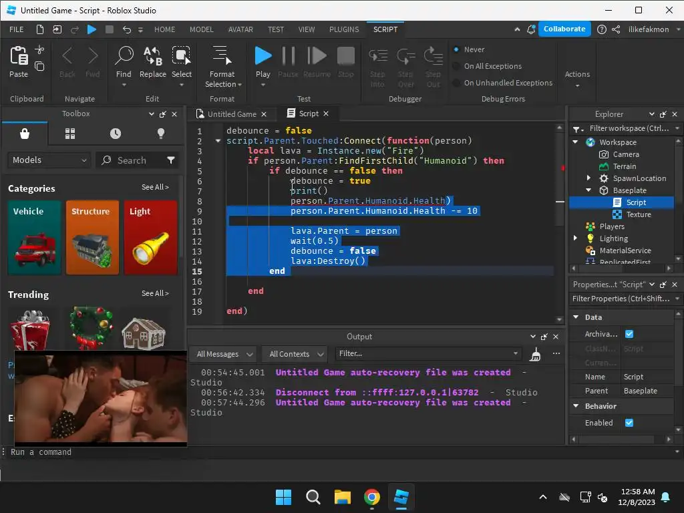Toggle the Archivable checkbox

[629, 334]
